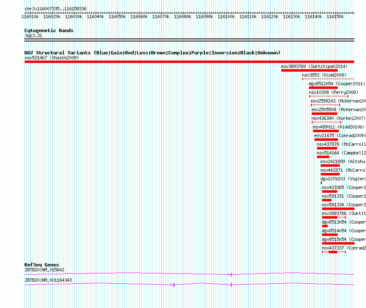Viewport: 366px width, 308px height.
Task: Click the 116150k ruler tick label
Action: [335, 17]
